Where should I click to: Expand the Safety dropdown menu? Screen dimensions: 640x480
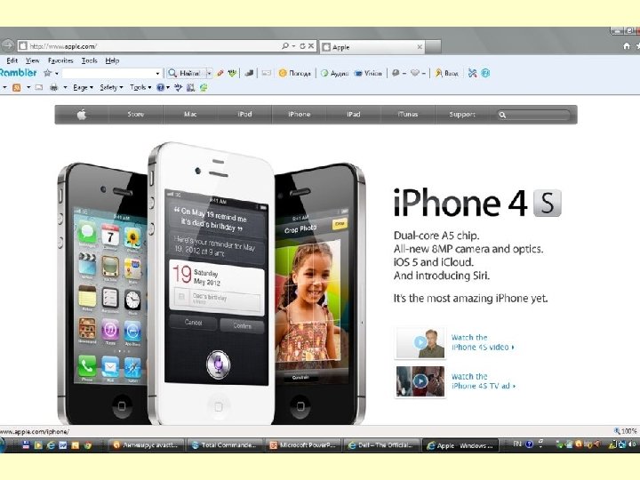pos(111,87)
